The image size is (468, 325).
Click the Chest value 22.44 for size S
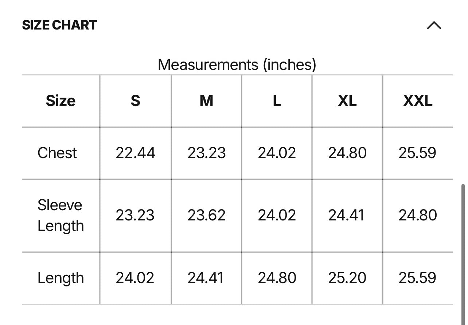pyautogui.click(x=135, y=153)
